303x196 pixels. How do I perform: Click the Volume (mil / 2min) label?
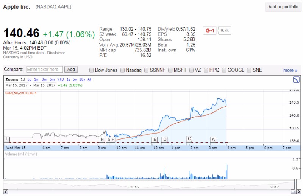point(21,154)
